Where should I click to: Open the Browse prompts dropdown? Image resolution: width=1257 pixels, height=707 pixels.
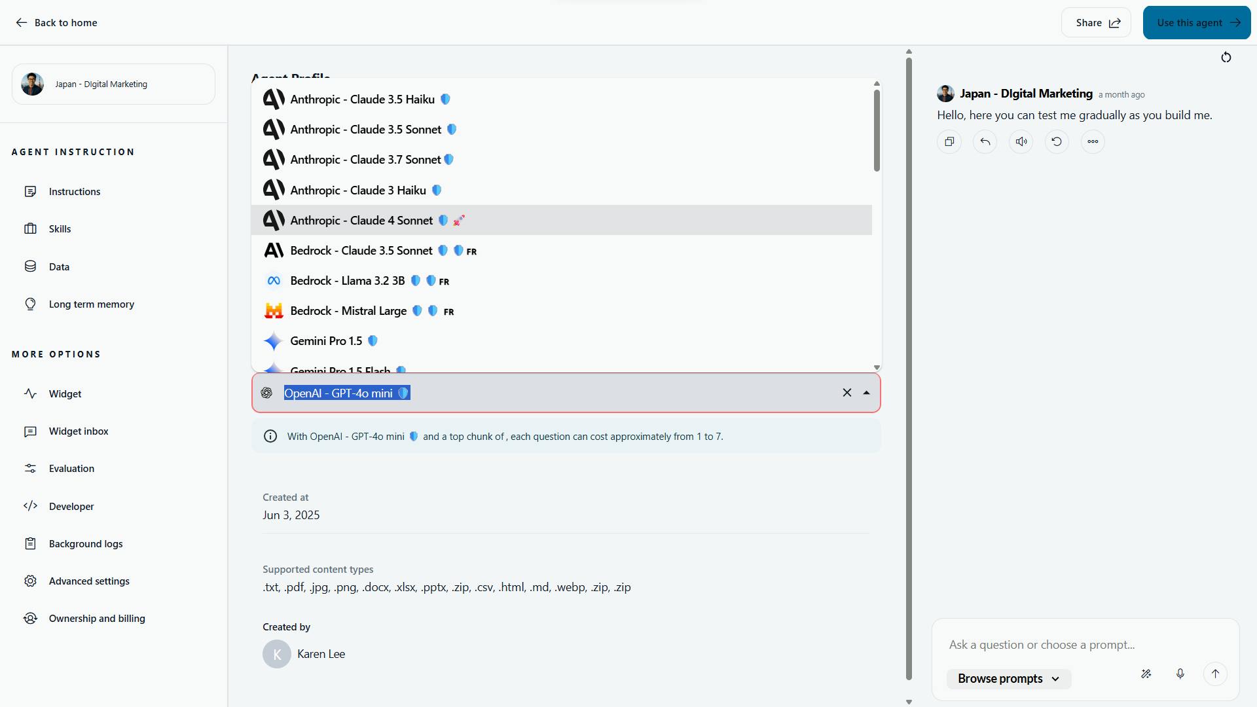[1008, 678]
